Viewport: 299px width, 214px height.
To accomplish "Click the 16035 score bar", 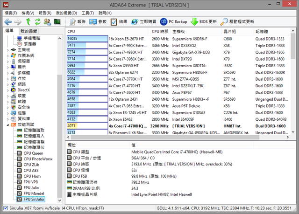I will point(87,39).
